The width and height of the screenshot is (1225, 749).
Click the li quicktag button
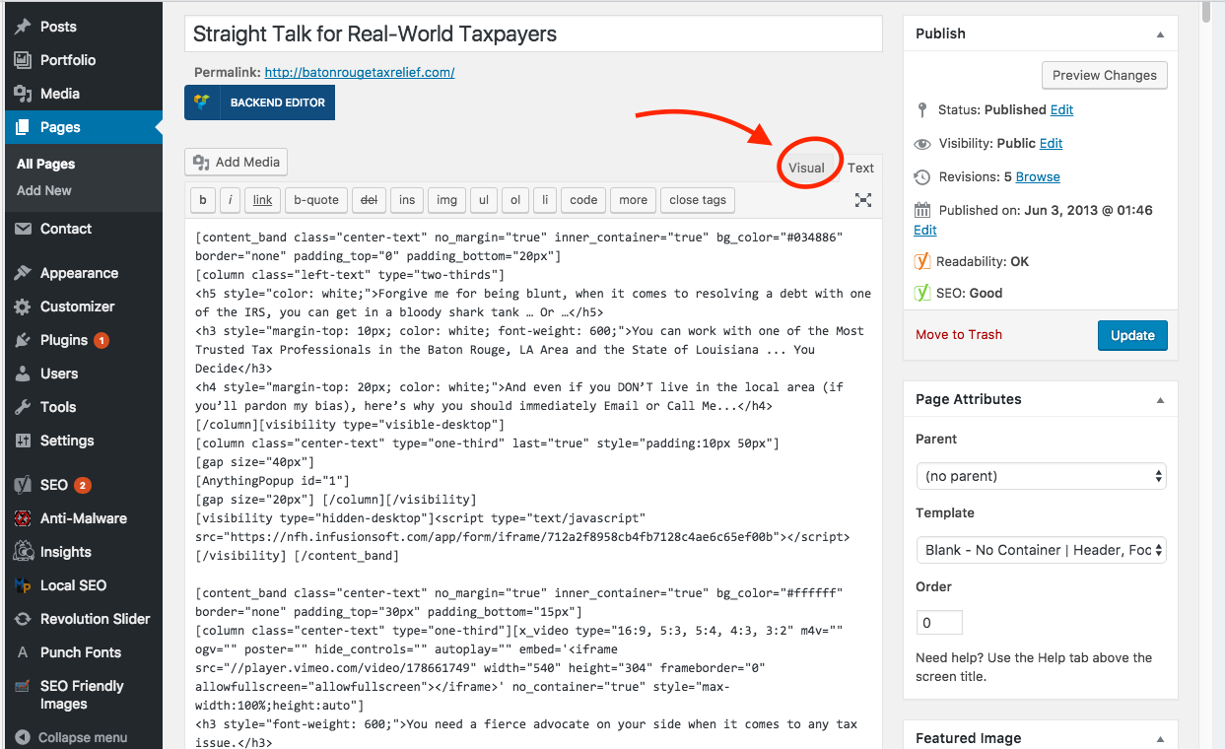[545, 200]
